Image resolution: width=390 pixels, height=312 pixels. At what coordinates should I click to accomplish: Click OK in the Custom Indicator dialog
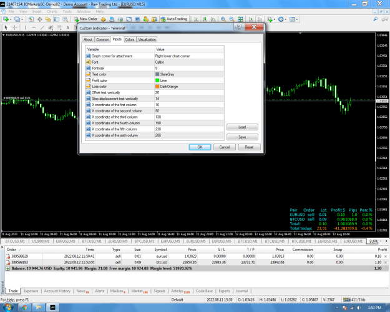click(200, 147)
